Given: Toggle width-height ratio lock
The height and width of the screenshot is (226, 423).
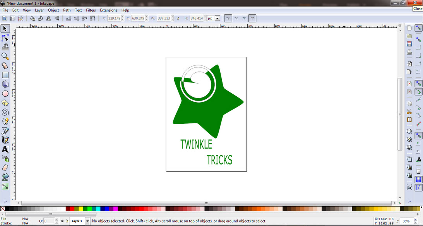Looking at the screenshot, I should pos(178,18).
